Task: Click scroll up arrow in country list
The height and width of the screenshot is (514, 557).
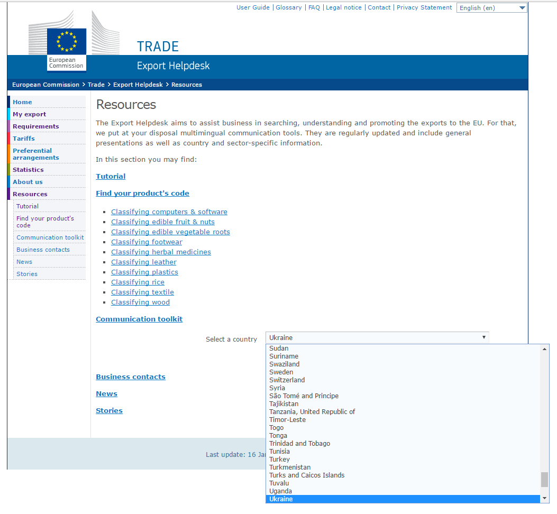Action: coord(544,349)
